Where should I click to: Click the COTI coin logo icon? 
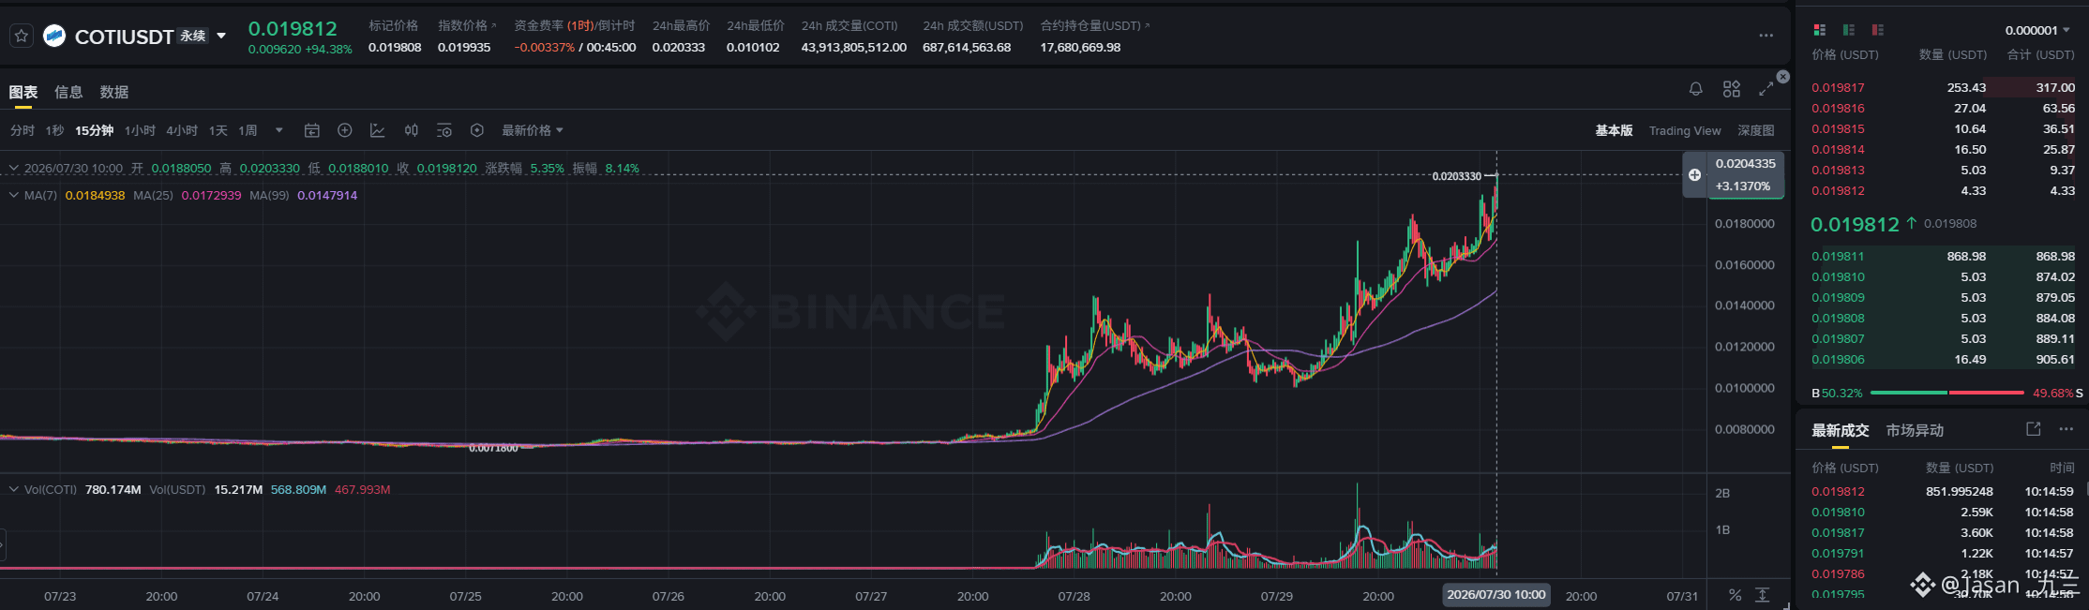point(54,36)
